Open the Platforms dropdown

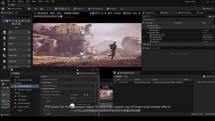pyautogui.click(x=79, y=9)
